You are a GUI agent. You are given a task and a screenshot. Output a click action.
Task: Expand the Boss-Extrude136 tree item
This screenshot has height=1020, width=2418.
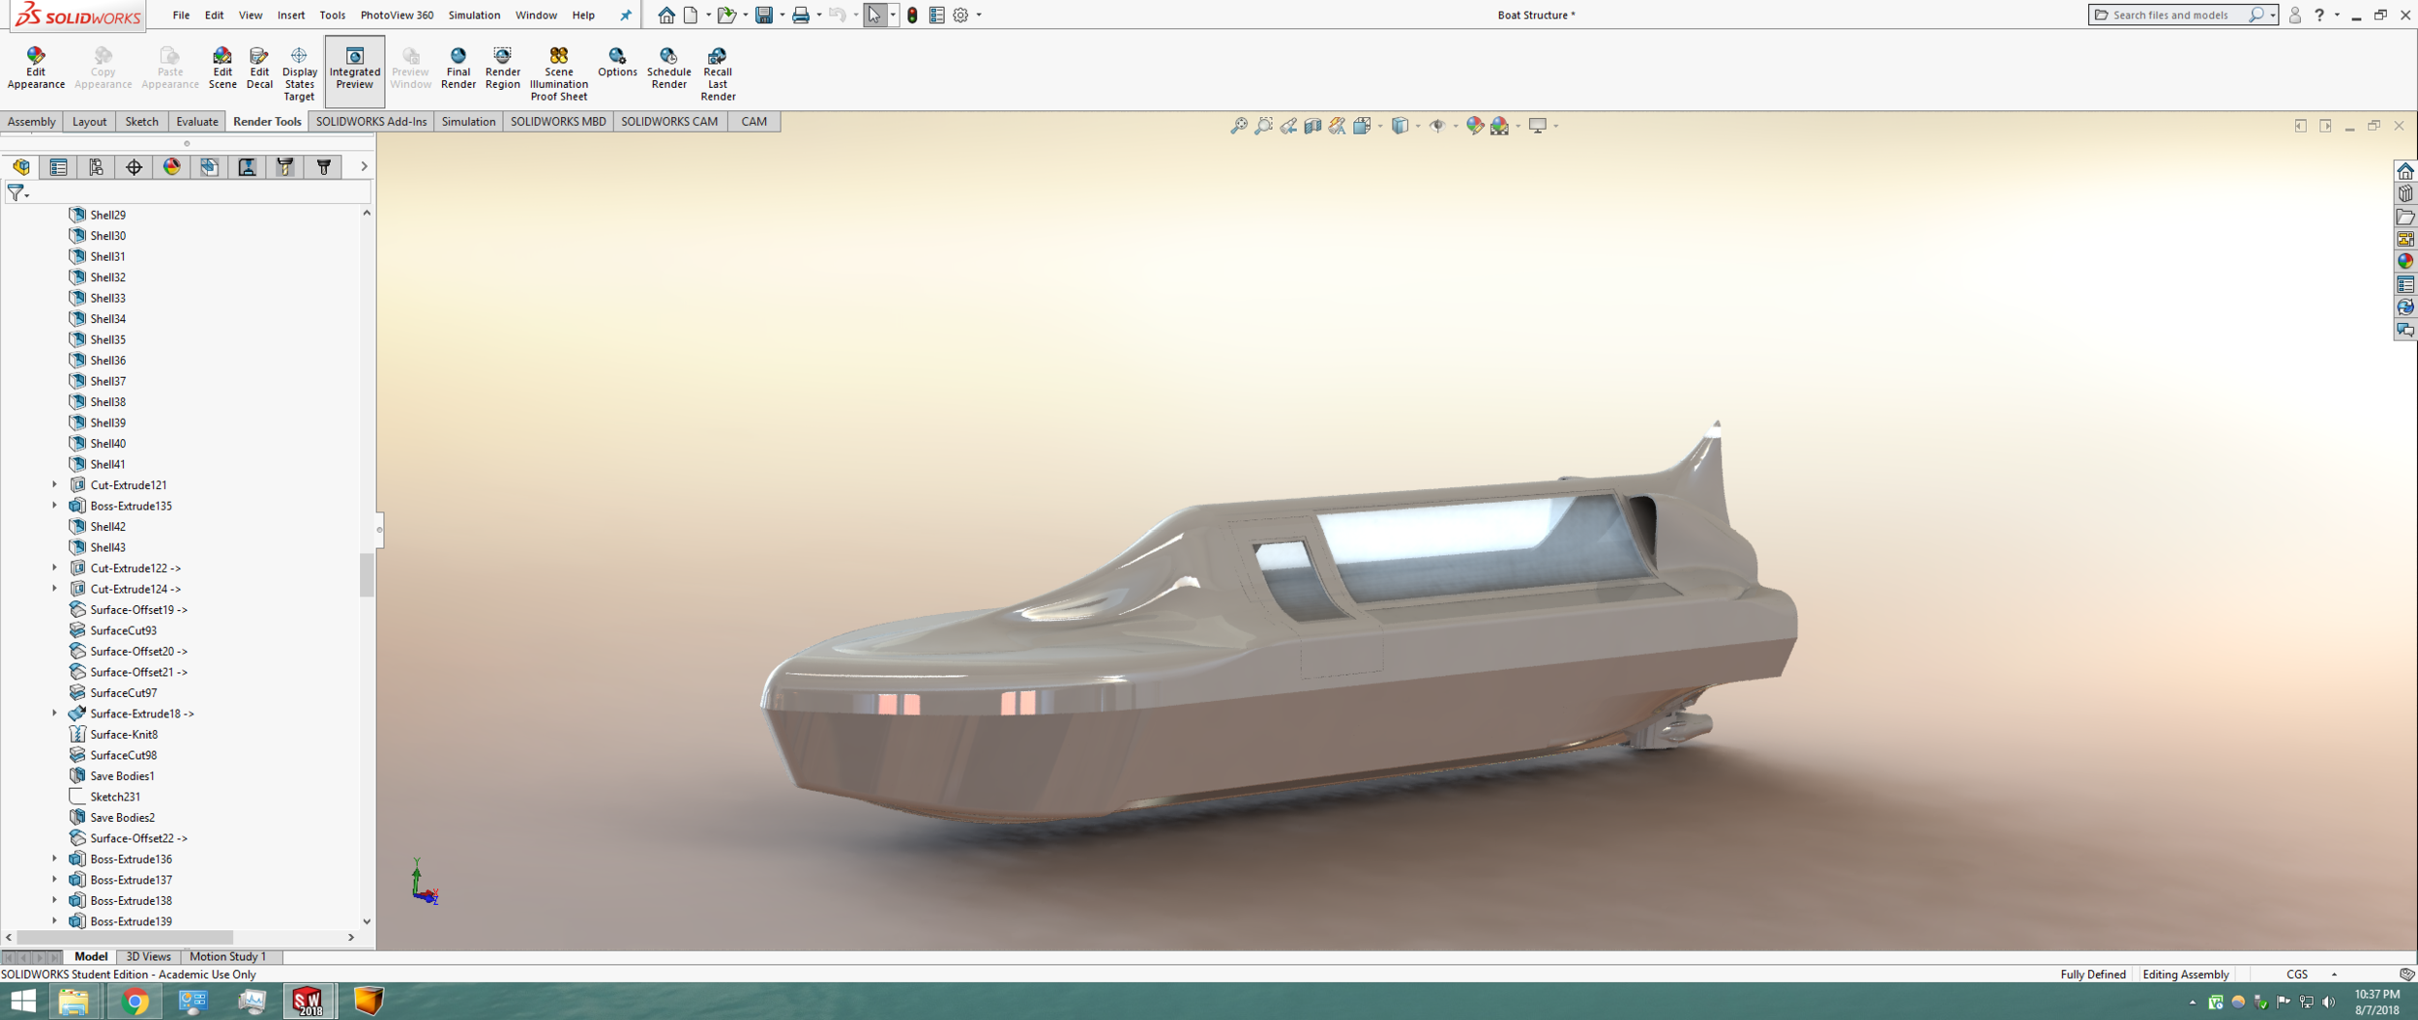pyautogui.click(x=54, y=859)
